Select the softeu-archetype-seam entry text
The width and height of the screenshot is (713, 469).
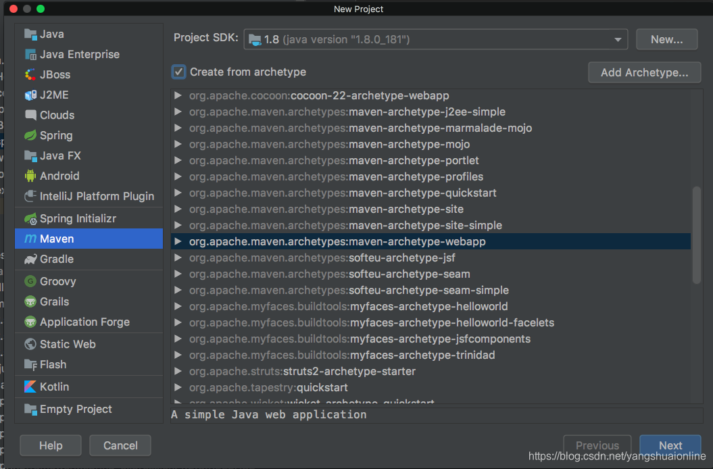click(330, 274)
